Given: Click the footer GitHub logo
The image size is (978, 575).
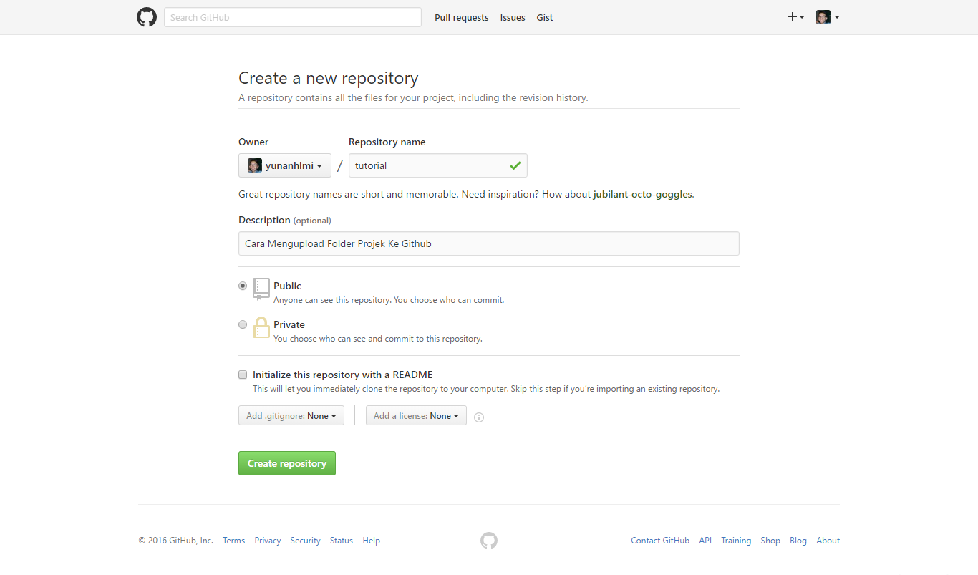Looking at the screenshot, I should coord(489,541).
